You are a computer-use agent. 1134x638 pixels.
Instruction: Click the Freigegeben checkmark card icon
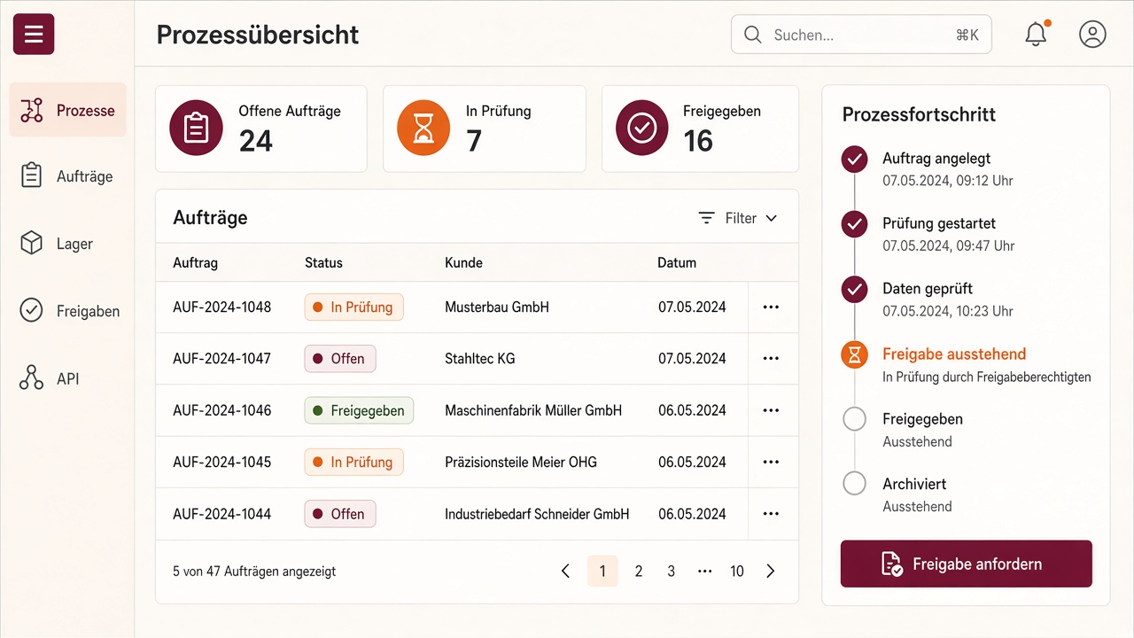(642, 128)
